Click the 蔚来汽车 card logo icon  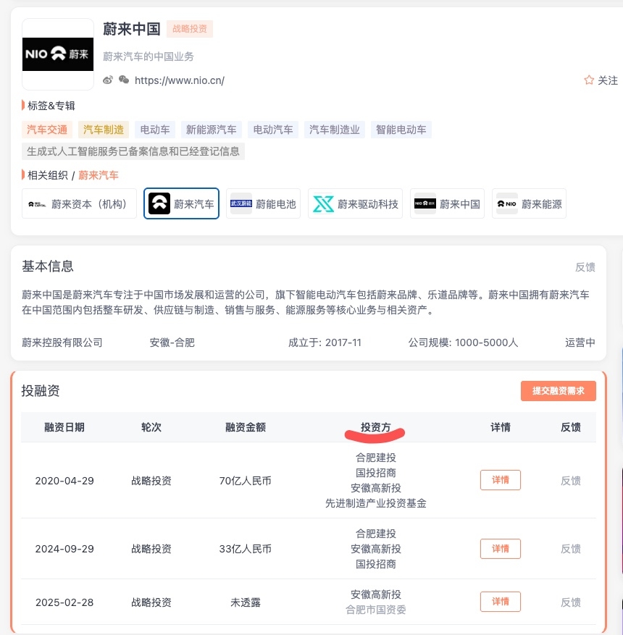[x=159, y=203]
